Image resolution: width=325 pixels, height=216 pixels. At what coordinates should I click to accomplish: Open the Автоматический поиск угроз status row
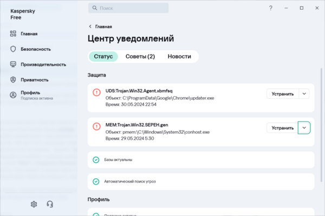point(201,181)
